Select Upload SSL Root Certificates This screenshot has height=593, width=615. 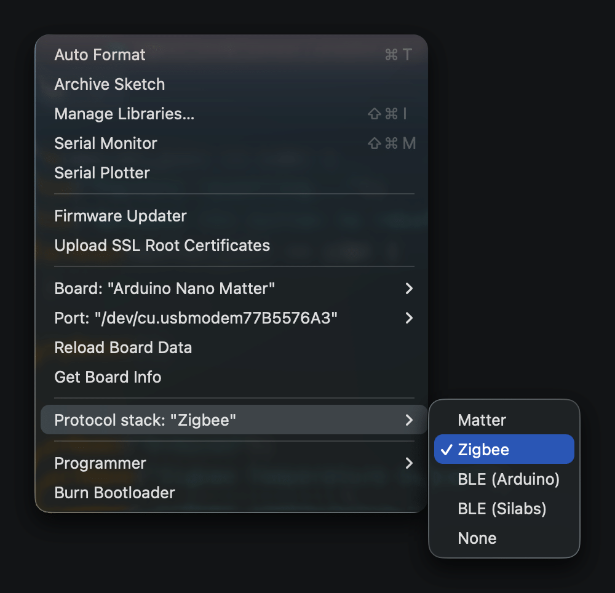[234, 245]
